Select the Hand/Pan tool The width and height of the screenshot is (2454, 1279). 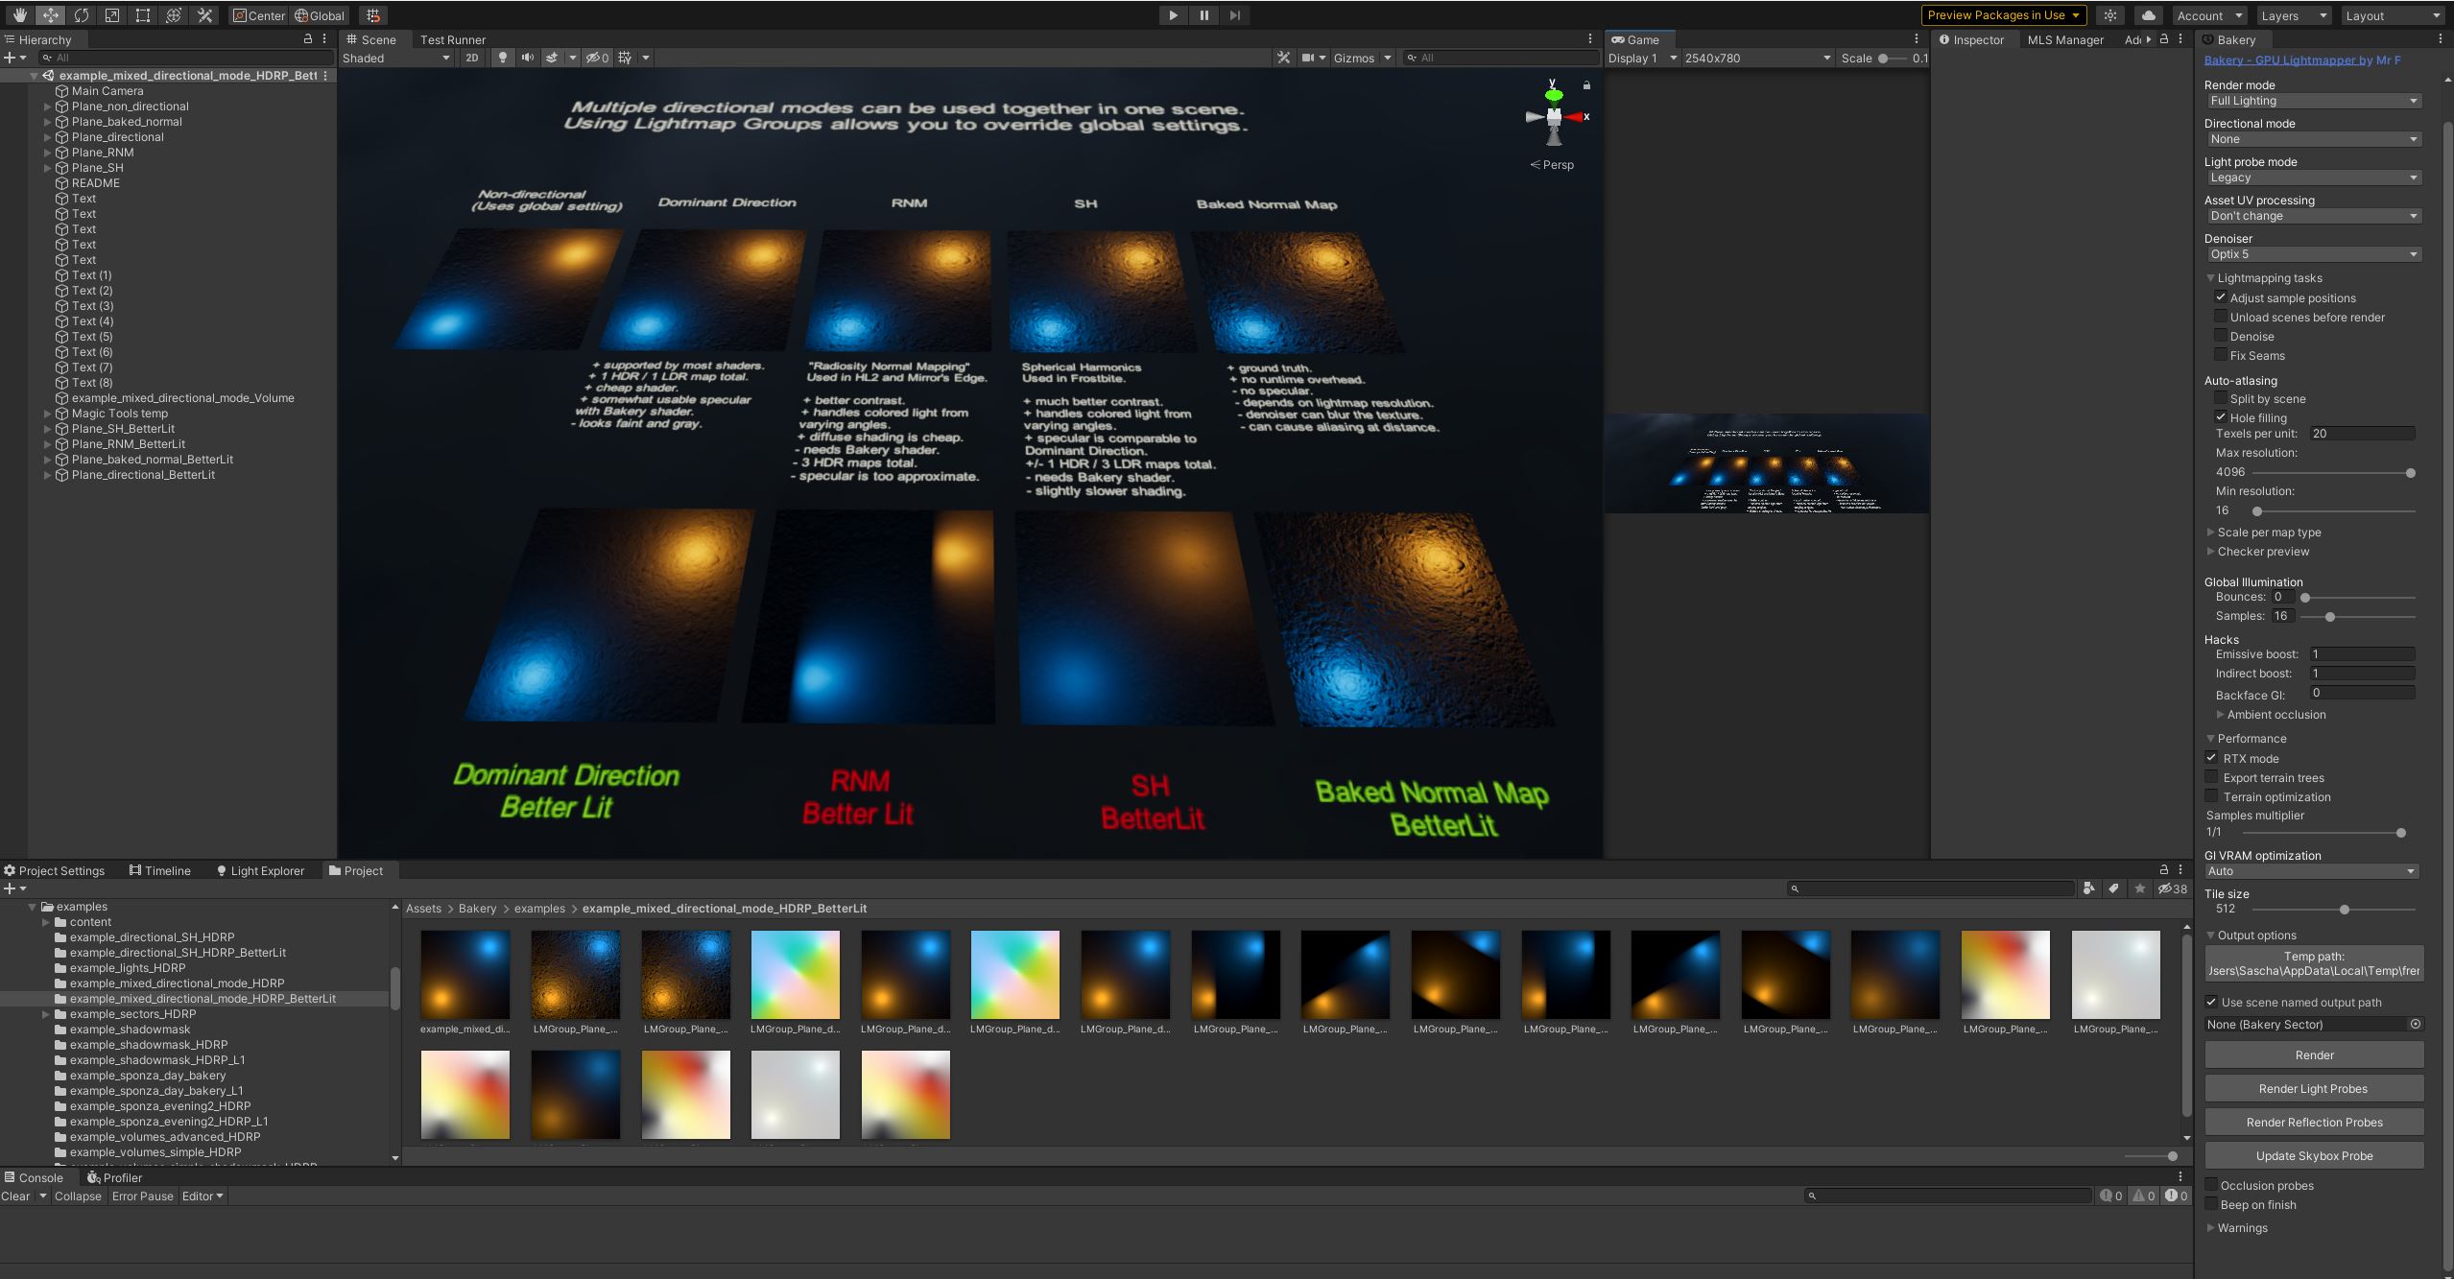point(19,14)
